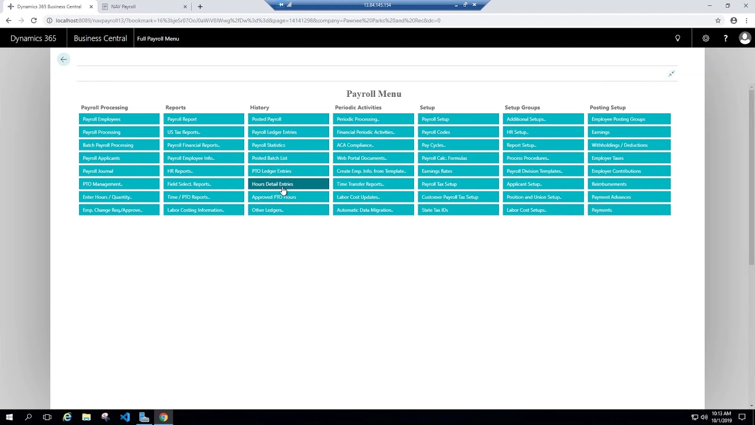Open State Tax IDs
The image size is (755, 425).
(x=458, y=210)
